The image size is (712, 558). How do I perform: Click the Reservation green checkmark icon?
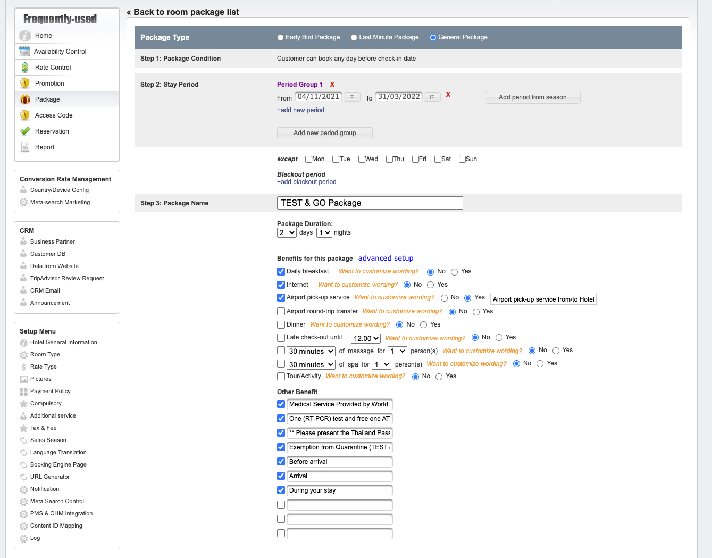click(x=25, y=131)
